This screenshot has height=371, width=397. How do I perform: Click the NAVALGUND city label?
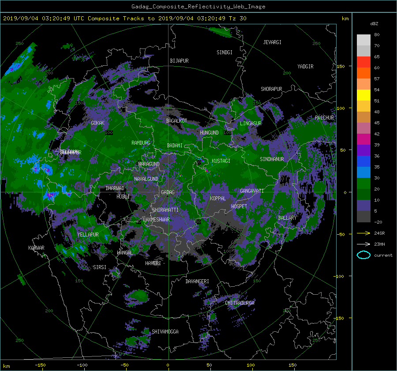click(x=146, y=179)
